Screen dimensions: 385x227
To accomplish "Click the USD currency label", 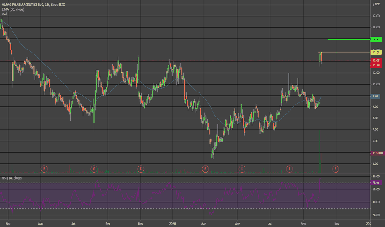I will [x=378, y=5].
